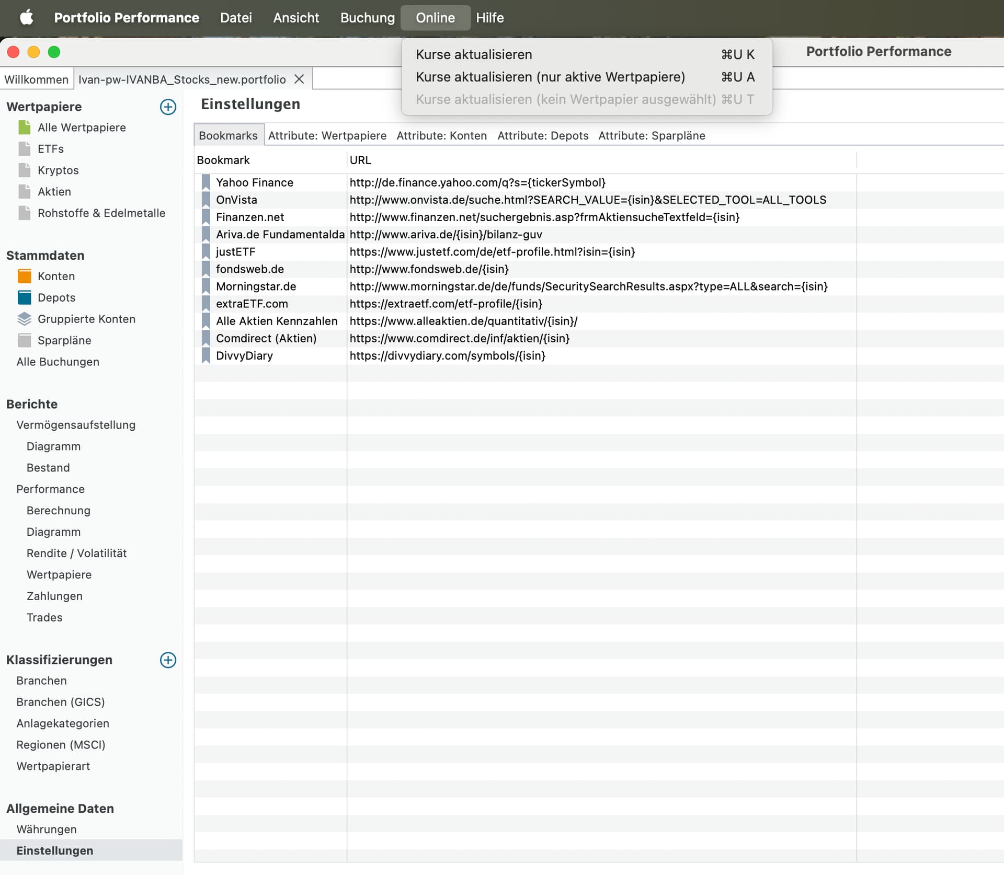Open the Buchung menu
The height and width of the screenshot is (875, 1004).
click(367, 17)
